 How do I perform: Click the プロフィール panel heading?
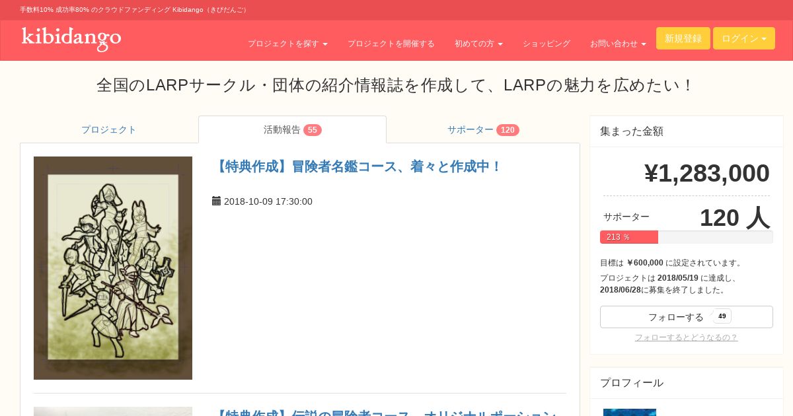click(x=632, y=383)
